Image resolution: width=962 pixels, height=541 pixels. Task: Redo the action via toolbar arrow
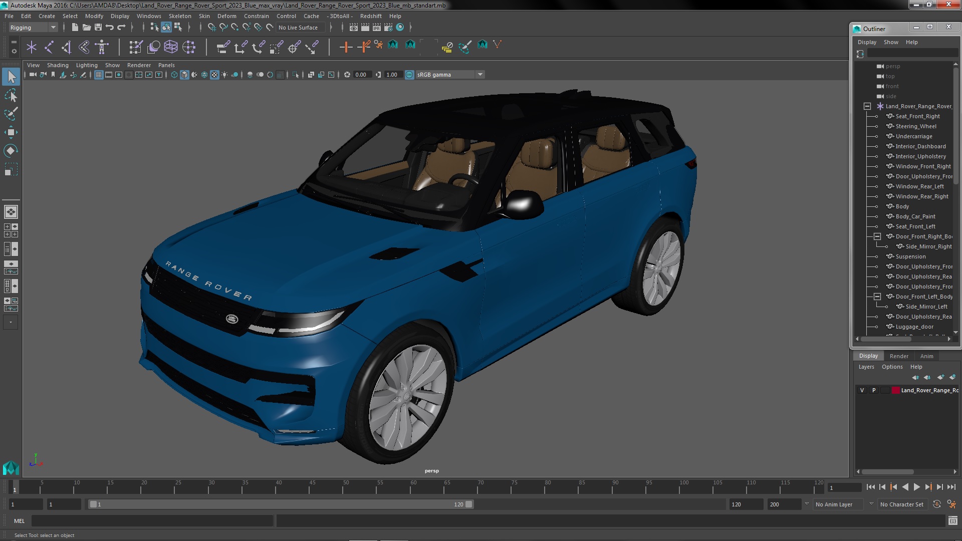(121, 27)
